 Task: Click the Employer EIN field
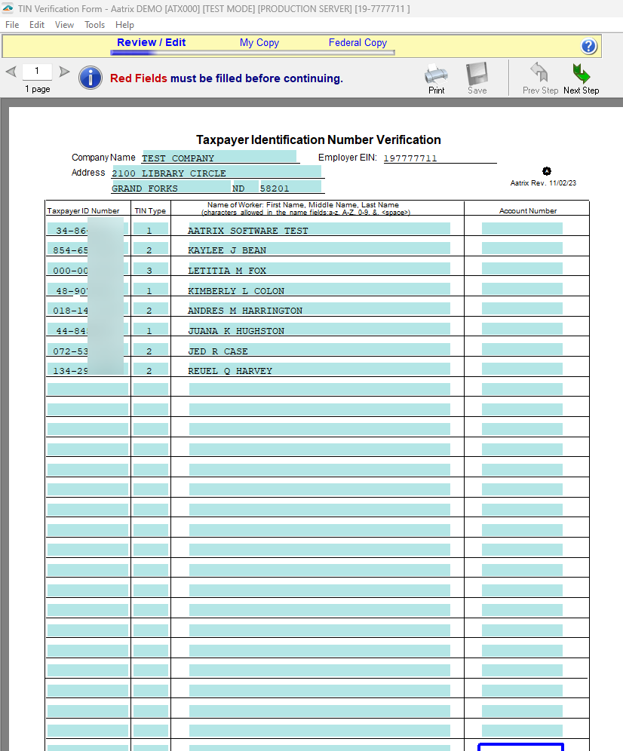[x=439, y=158]
